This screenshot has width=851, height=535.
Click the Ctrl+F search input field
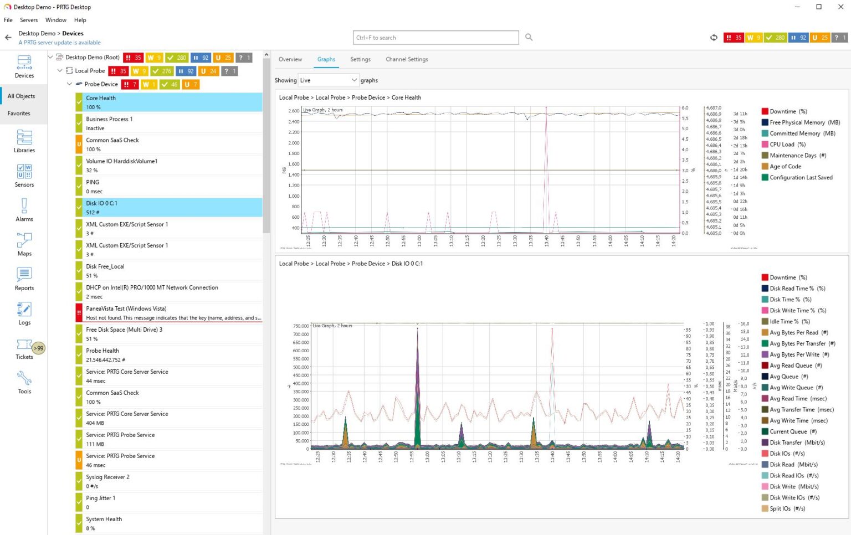coord(435,38)
